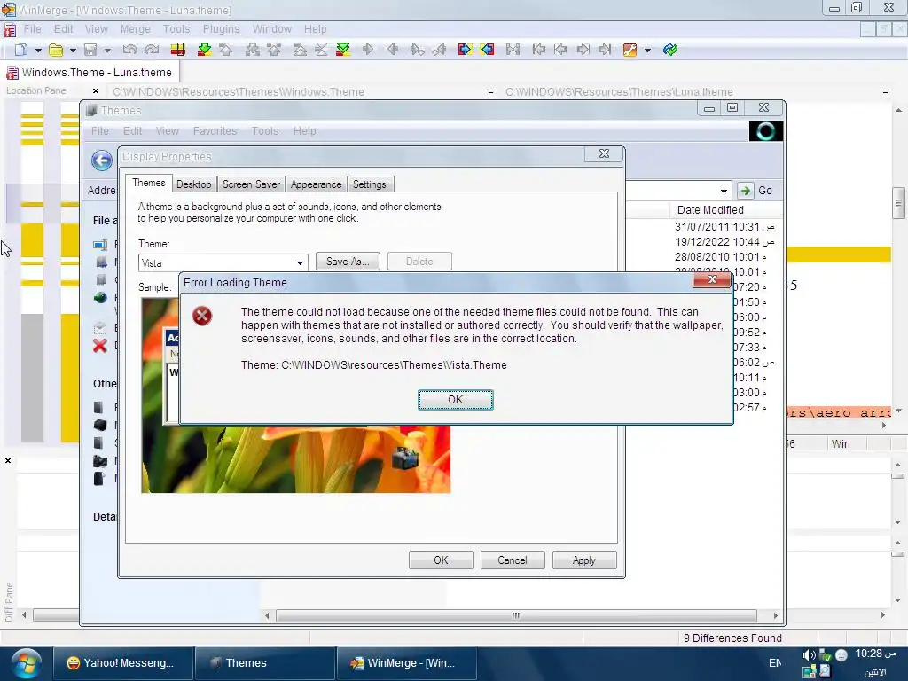Click the Themes window horizontal scrollbar thumb

tap(516, 615)
